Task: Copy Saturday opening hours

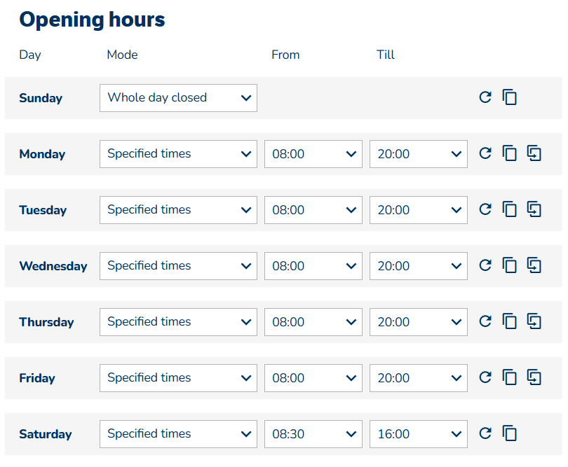Action: coord(510,433)
